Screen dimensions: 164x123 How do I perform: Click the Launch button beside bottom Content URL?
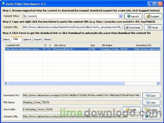click(151, 116)
